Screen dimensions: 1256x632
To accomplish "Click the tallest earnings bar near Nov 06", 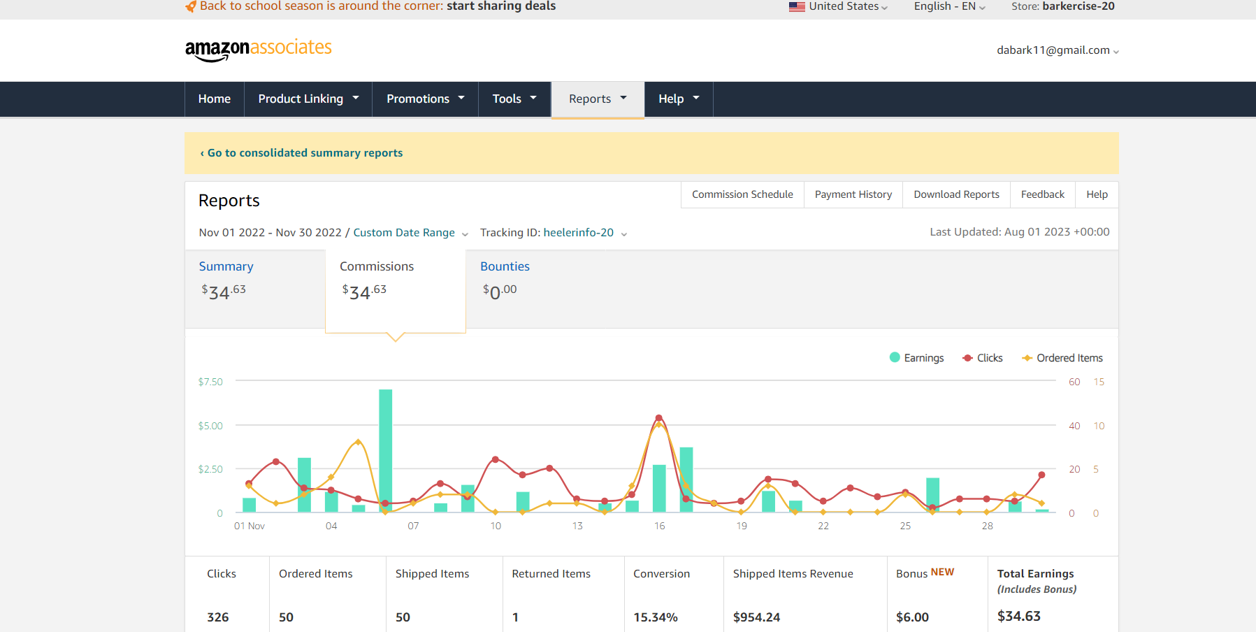I will tap(385, 451).
